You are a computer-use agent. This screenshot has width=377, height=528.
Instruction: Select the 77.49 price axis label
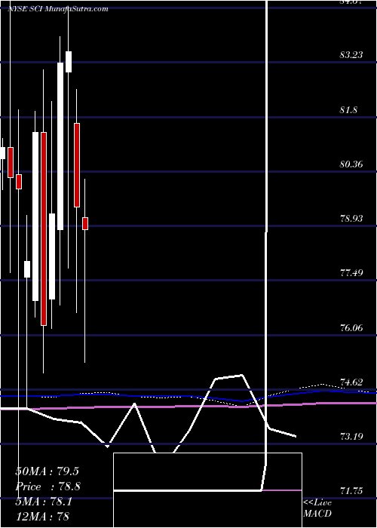point(351,273)
